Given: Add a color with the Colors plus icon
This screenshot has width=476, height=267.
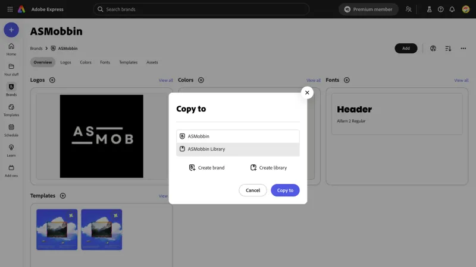Looking at the screenshot, I should tap(201, 80).
